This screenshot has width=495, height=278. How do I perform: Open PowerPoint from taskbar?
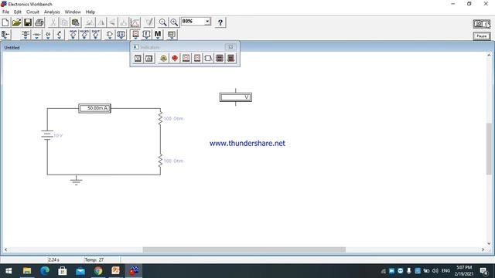(116, 271)
